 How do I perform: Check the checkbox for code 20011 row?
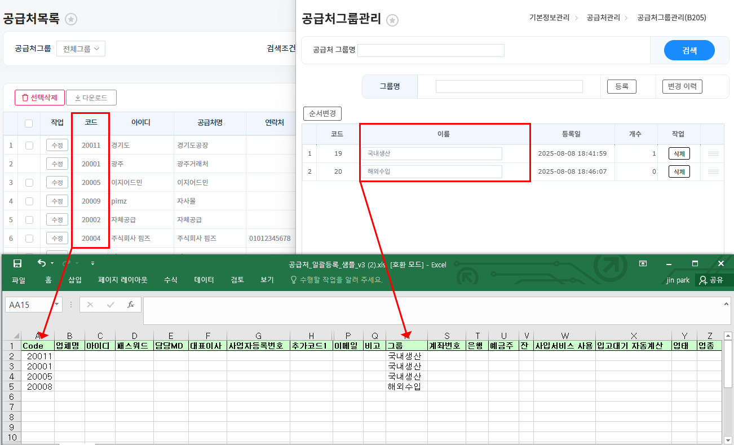[x=29, y=146]
